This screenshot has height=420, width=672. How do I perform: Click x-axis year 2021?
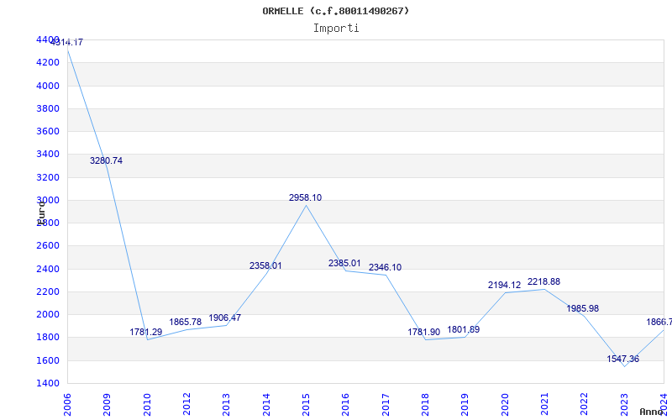(x=544, y=404)
